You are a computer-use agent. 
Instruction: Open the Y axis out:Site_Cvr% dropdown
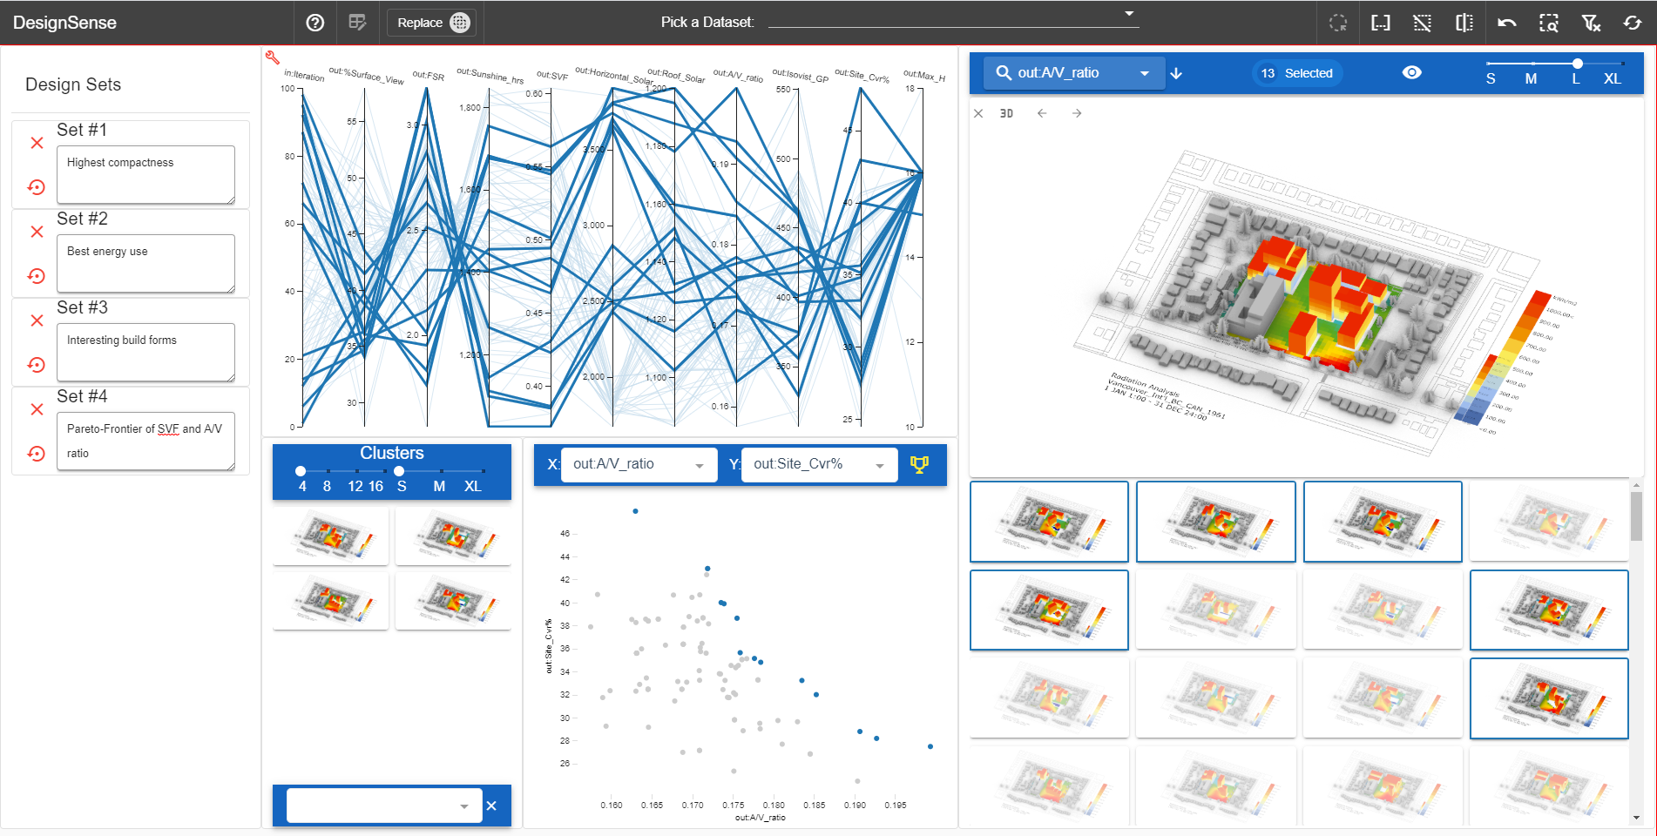pyautogui.click(x=819, y=465)
